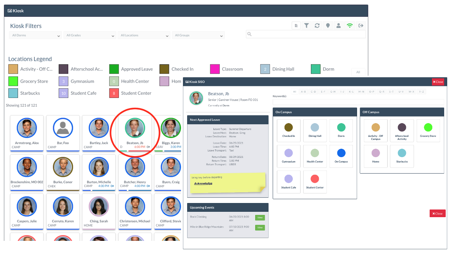This screenshot has height=255, width=456.
Task: Click Dining Hall legend swatch
Action: point(265,69)
